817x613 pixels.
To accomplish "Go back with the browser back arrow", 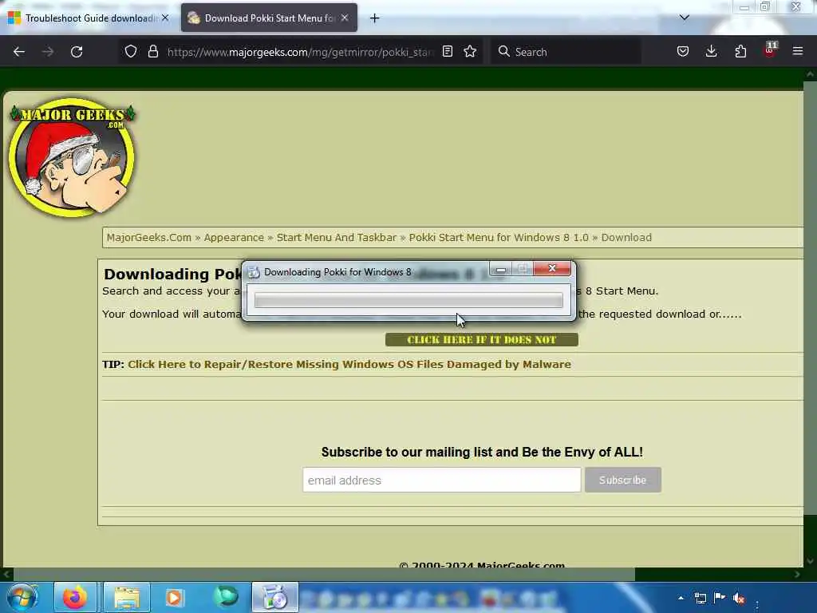I will point(19,52).
